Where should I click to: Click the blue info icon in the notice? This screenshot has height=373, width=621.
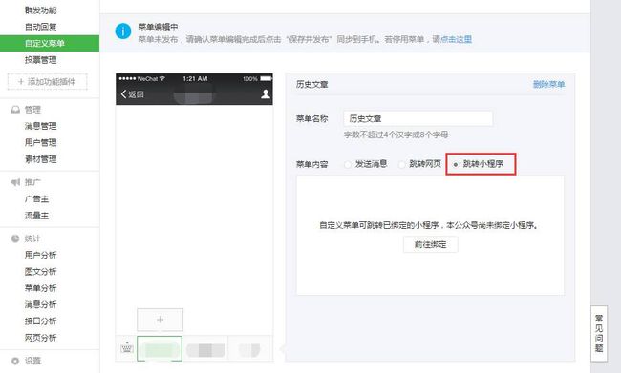tap(123, 31)
